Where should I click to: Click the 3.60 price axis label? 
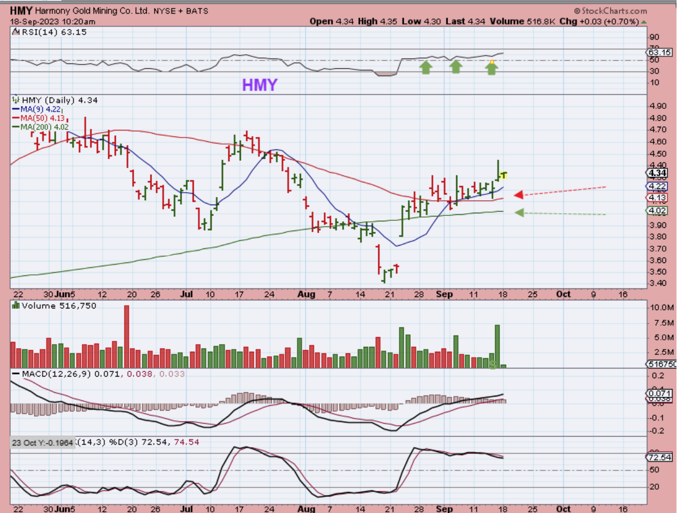659,260
